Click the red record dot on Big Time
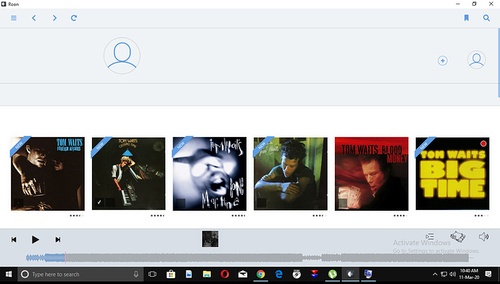 click(483, 143)
